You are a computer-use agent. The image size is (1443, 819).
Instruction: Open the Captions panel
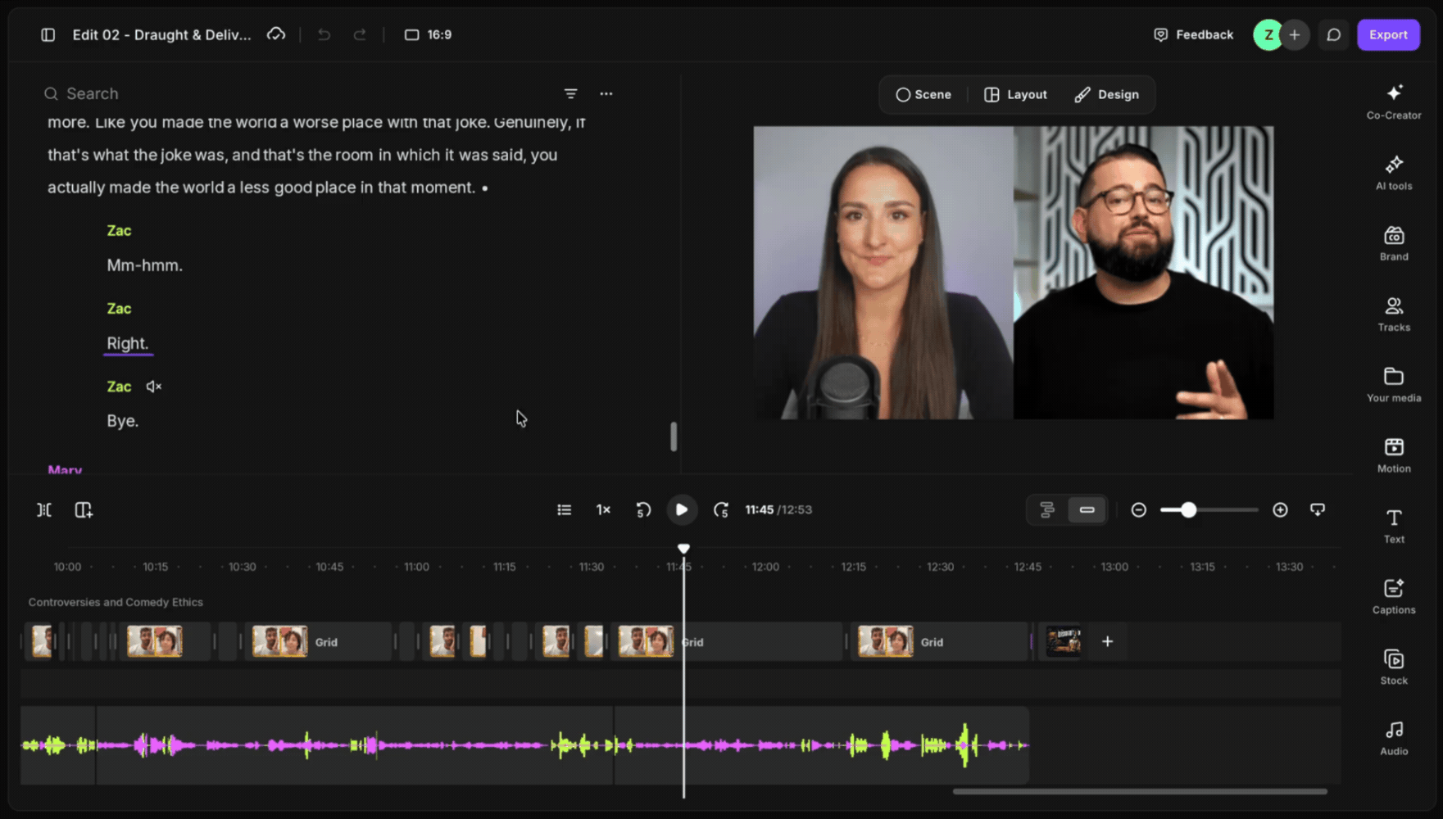(x=1394, y=596)
